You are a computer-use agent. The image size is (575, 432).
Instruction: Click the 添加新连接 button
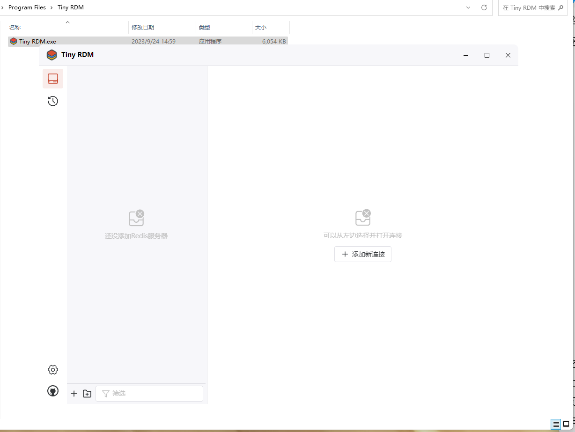pos(362,254)
